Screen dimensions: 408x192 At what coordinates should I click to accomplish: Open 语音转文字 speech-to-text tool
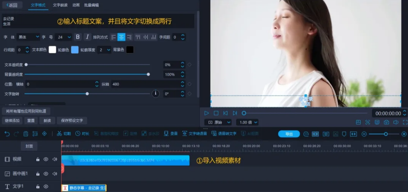(224, 134)
